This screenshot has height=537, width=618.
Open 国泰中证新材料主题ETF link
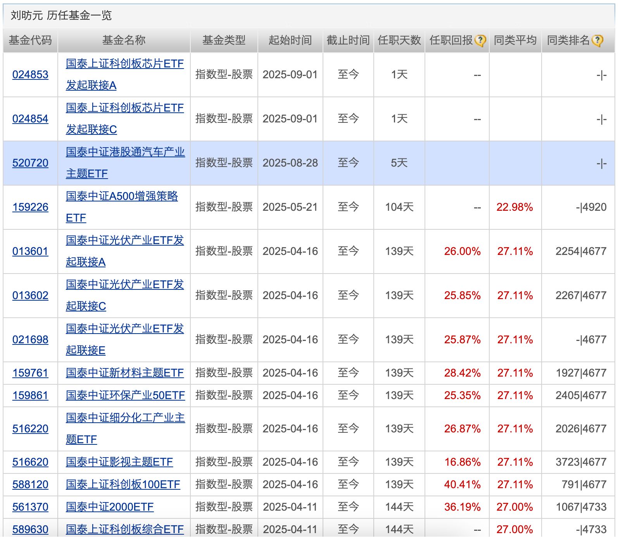point(124,373)
